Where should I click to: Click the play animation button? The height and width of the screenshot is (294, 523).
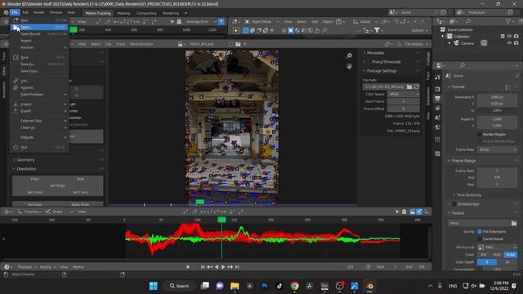223,267
